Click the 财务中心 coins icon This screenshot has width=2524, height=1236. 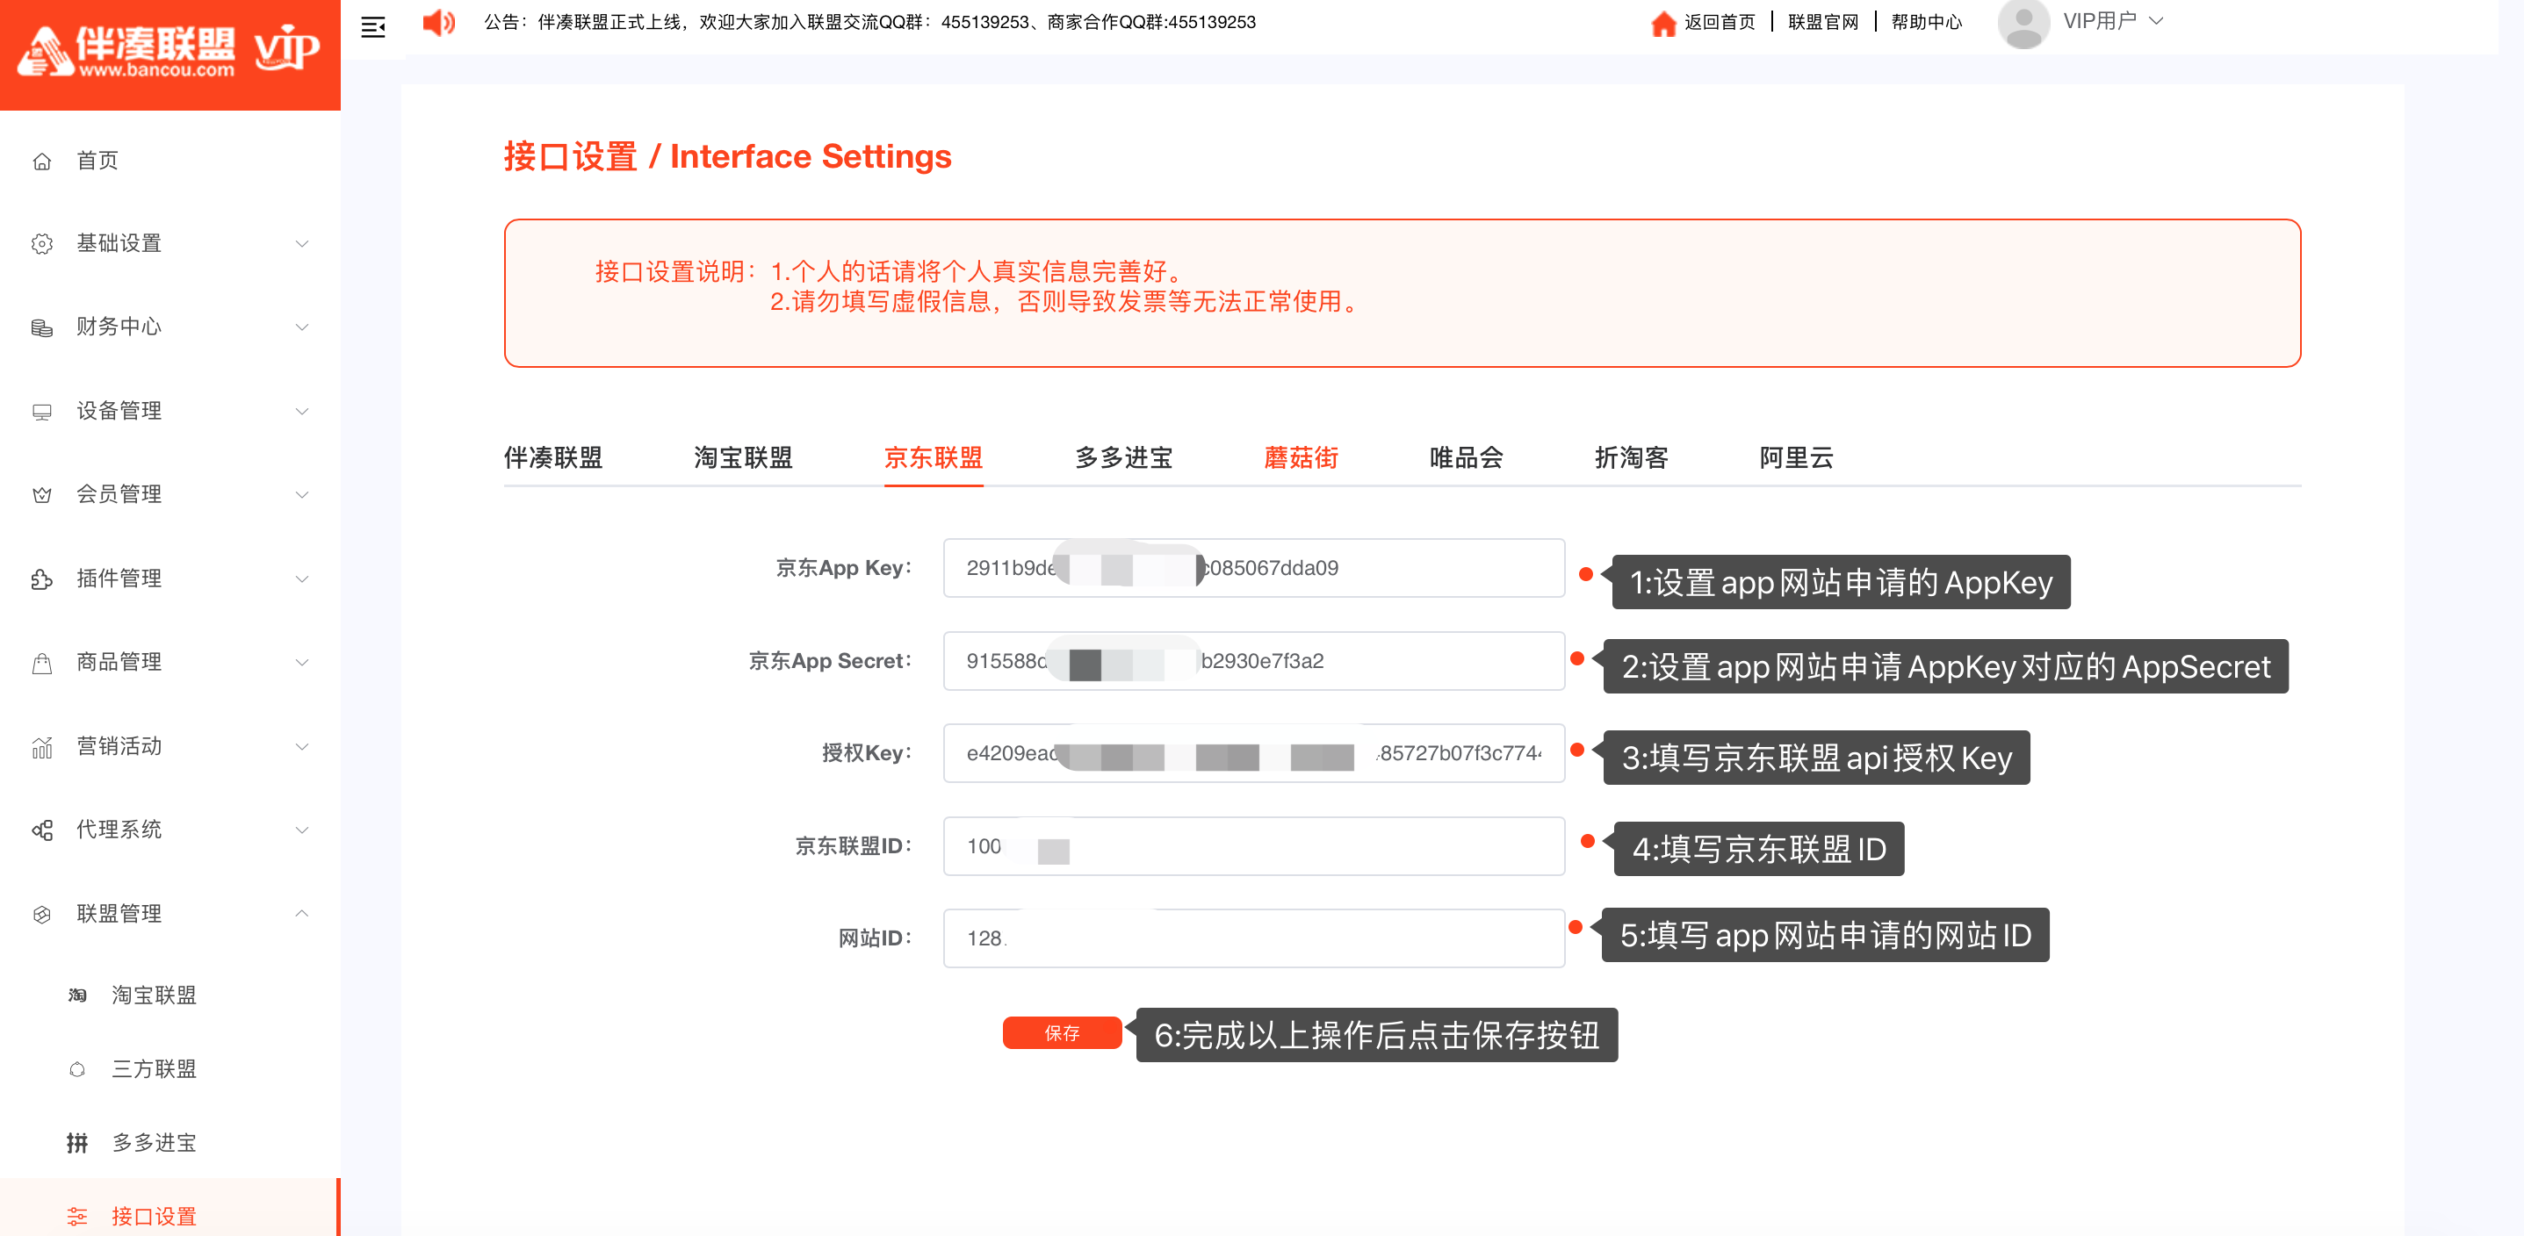41,327
